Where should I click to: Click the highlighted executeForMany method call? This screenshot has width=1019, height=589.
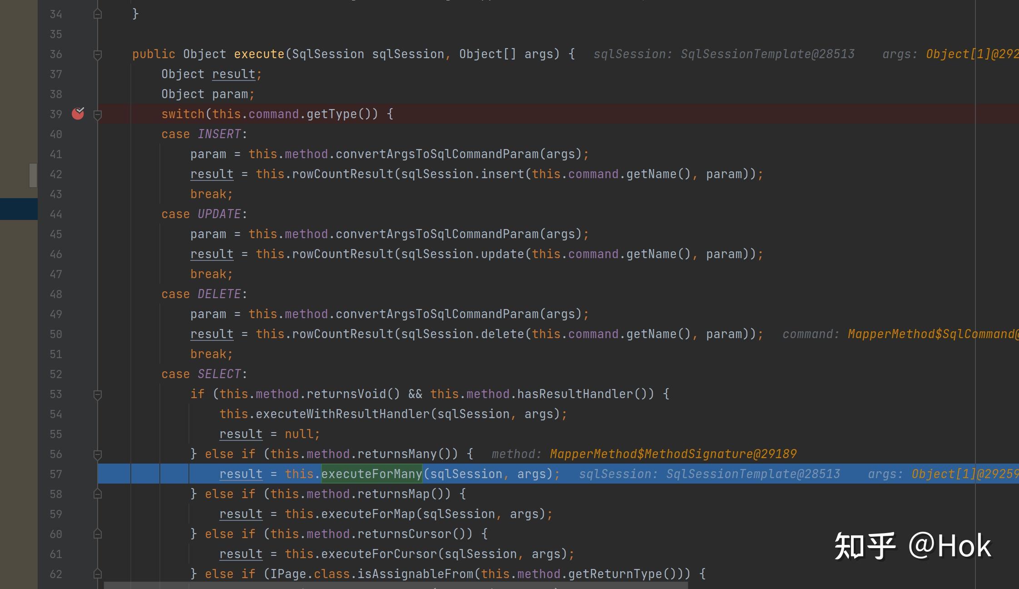371,474
